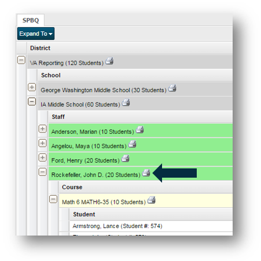
Task: Collapse the Math 6 MATH6-35 course
Action: click(x=53, y=199)
